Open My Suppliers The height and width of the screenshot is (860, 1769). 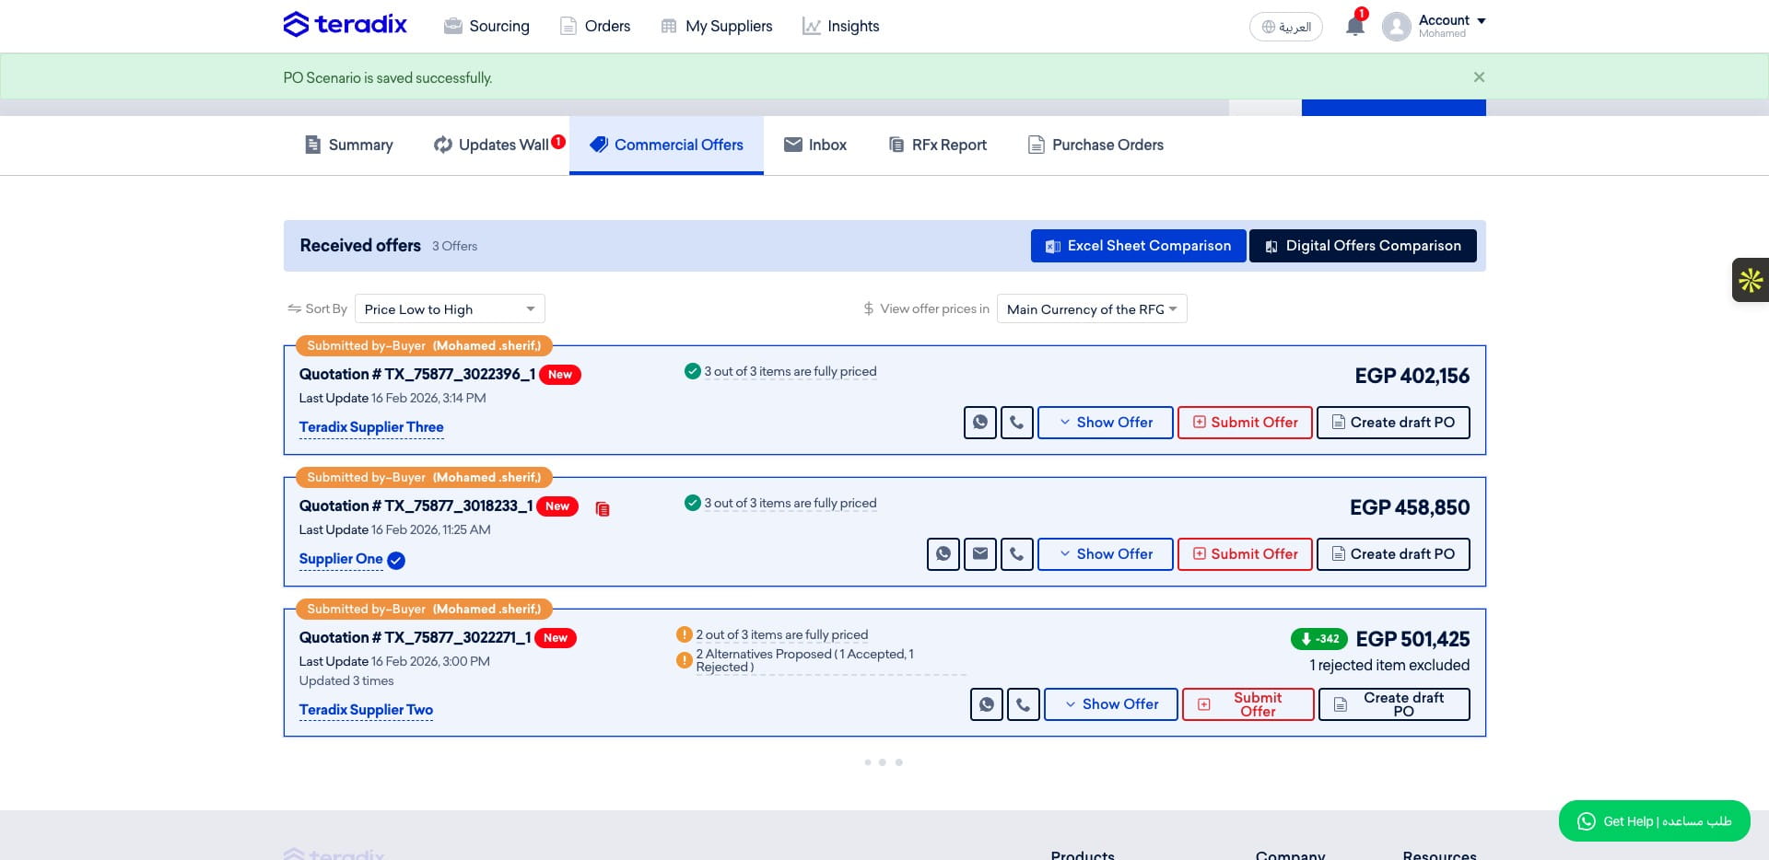pyautogui.click(x=717, y=26)
